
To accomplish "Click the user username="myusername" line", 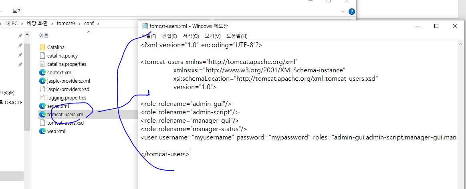I will click(298, 137).
